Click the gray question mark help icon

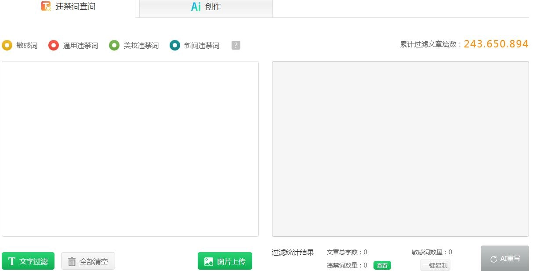coord(236,45)
